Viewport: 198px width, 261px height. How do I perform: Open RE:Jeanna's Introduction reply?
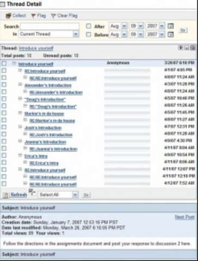tap(53, 149)
